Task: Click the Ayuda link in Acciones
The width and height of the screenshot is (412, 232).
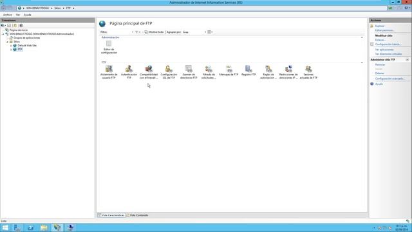Action: tap(379, 84)
